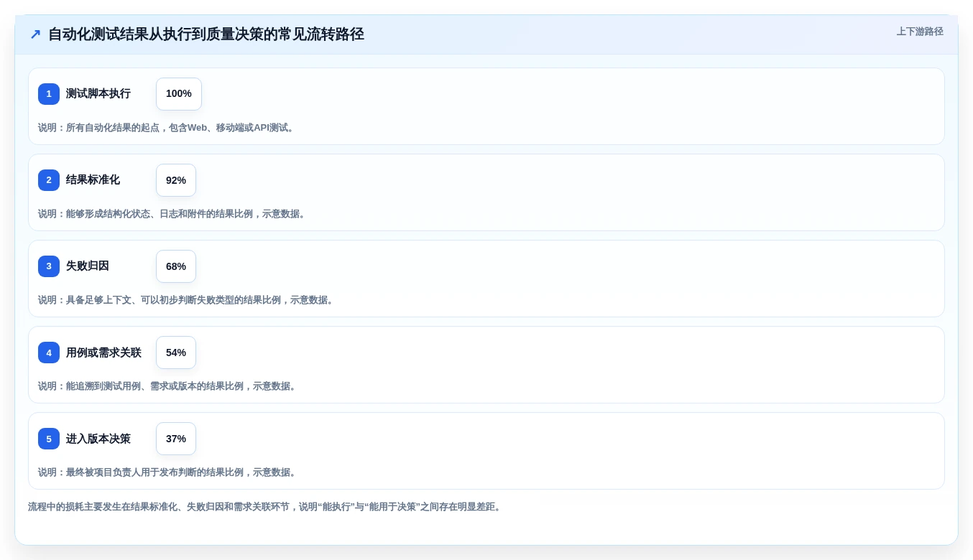Click the title 自动化测试结果从执行到质量决策的常见流转路径

coord(206,34)
